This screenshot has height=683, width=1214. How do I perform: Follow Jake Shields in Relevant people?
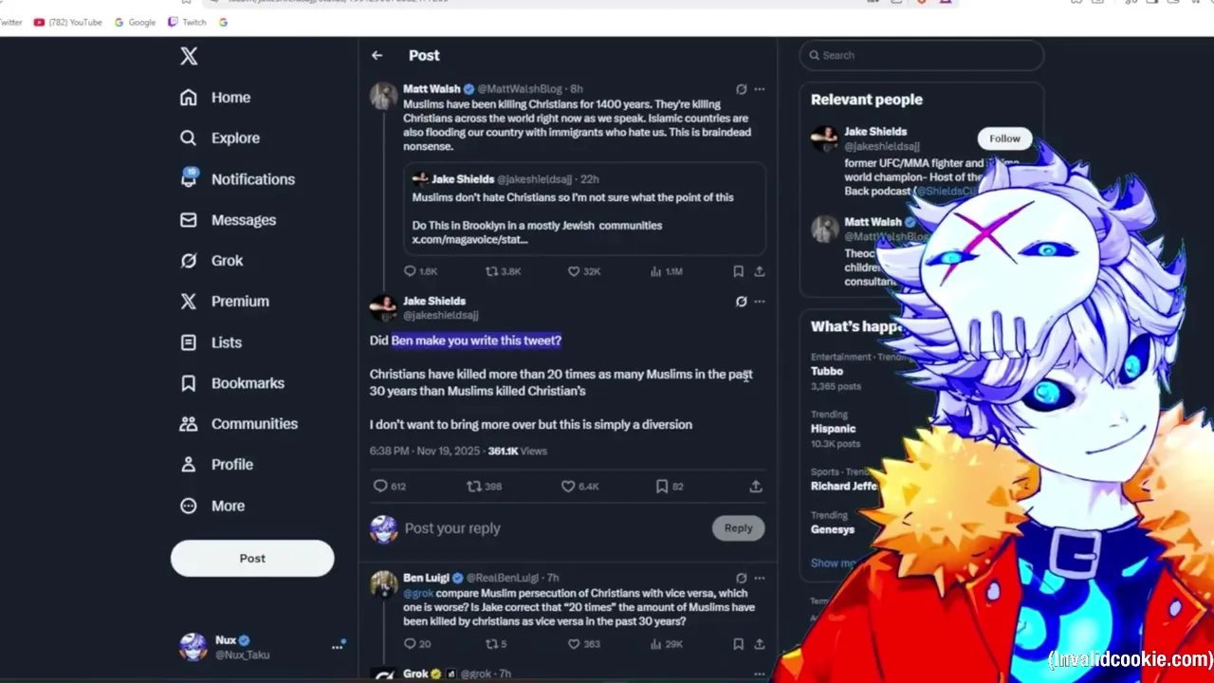coord(1004,138)
